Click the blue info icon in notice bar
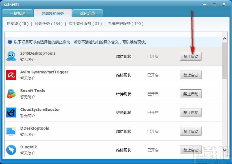Viewport: 232px width, 164px height. pyautogui.click(x=10, y=42)
